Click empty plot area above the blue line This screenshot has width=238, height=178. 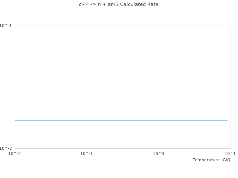121,70
